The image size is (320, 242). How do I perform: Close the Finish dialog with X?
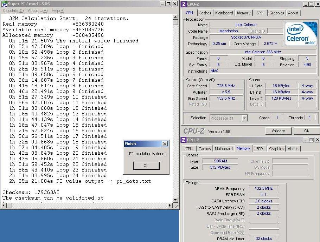(x=165, y=144)
